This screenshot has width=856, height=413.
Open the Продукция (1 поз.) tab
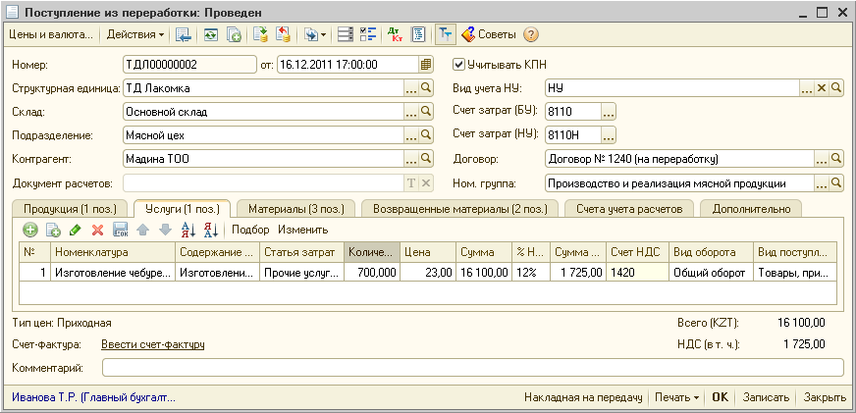(x=69, y=208)
